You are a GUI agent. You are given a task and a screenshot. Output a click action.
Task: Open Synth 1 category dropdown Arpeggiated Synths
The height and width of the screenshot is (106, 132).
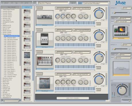point(63,8)
